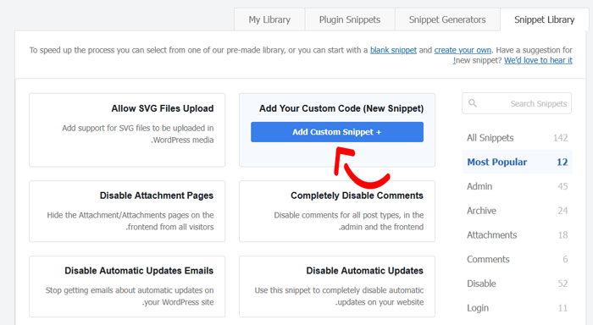
Task: Open the My Library tab
Action: (269, 19)
